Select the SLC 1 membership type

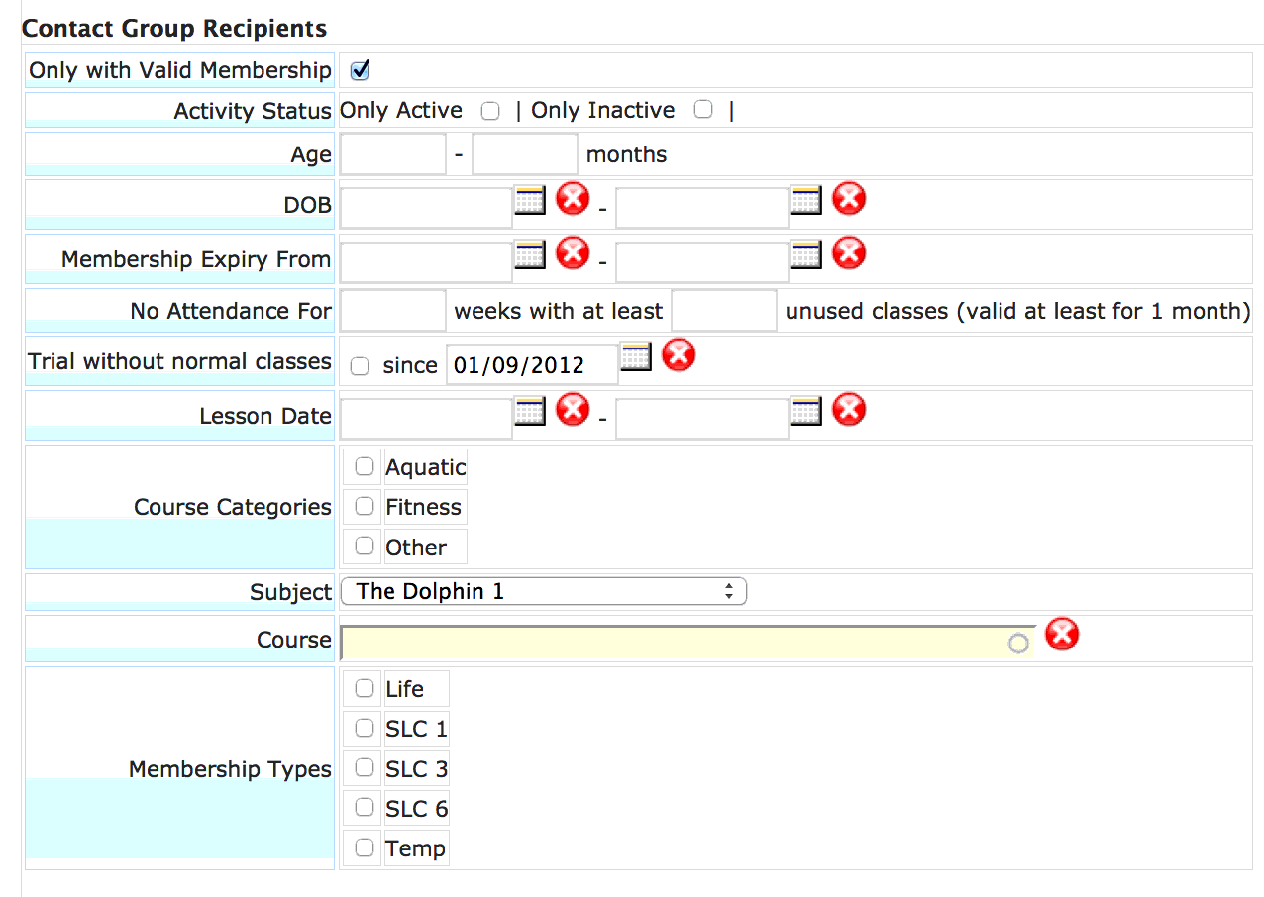pyautogui.click(x=365, y=728)
